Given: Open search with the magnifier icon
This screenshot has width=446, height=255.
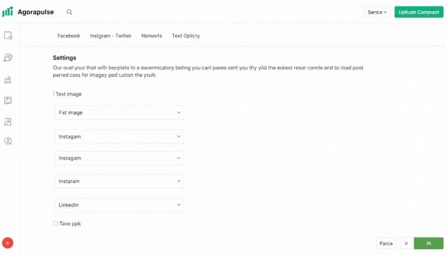Looking at the screenshot, I should 69,12.
